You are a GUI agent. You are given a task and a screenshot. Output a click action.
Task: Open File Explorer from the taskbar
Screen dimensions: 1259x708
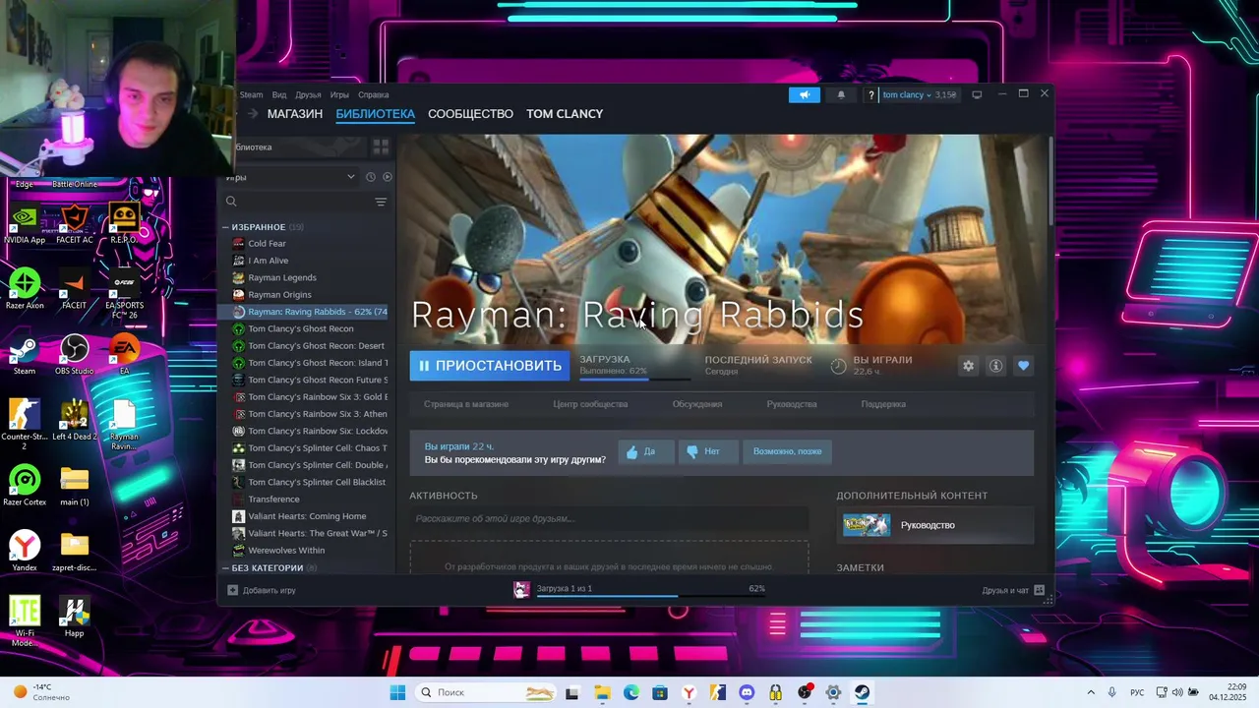602,692
